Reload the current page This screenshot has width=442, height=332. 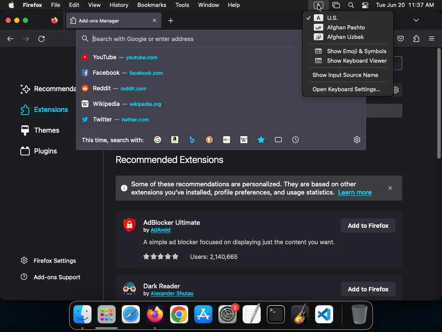41,38
